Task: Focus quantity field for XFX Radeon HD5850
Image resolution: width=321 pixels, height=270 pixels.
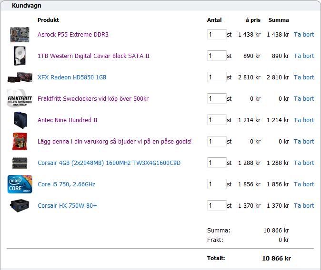Action: [x=216, y=77]
